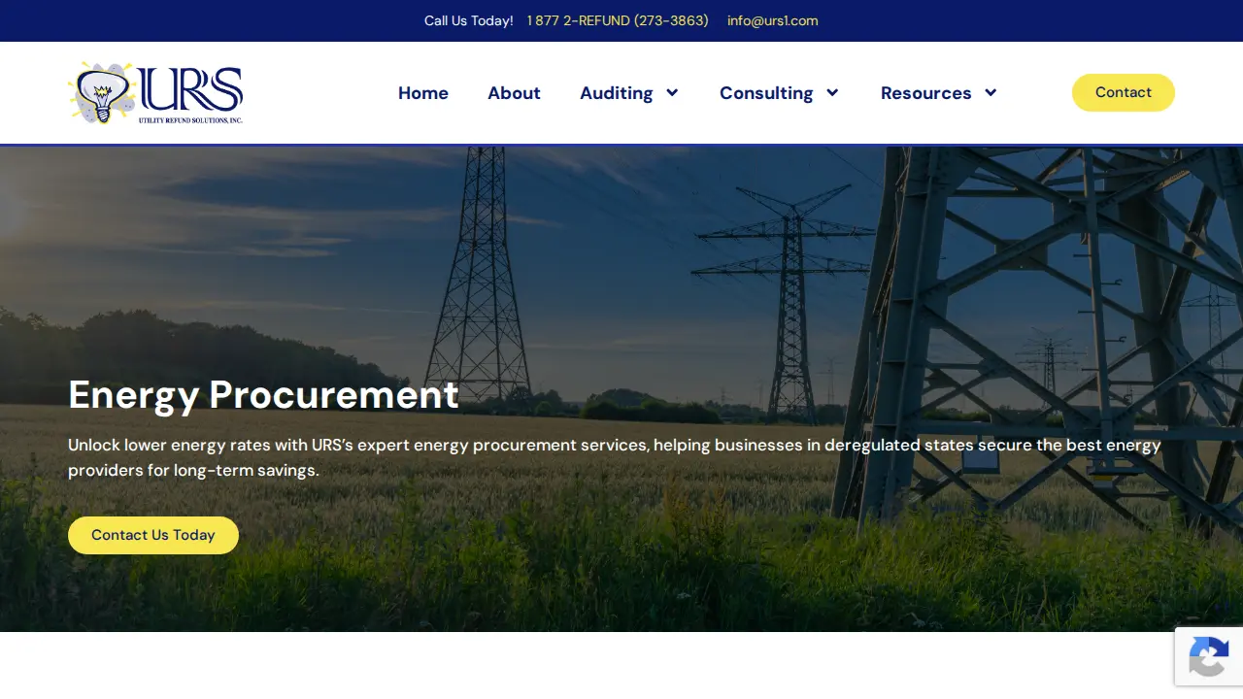Email info@urs1.com link
Viewport: 1243px width, 699px height.
(x=773, y=20)
